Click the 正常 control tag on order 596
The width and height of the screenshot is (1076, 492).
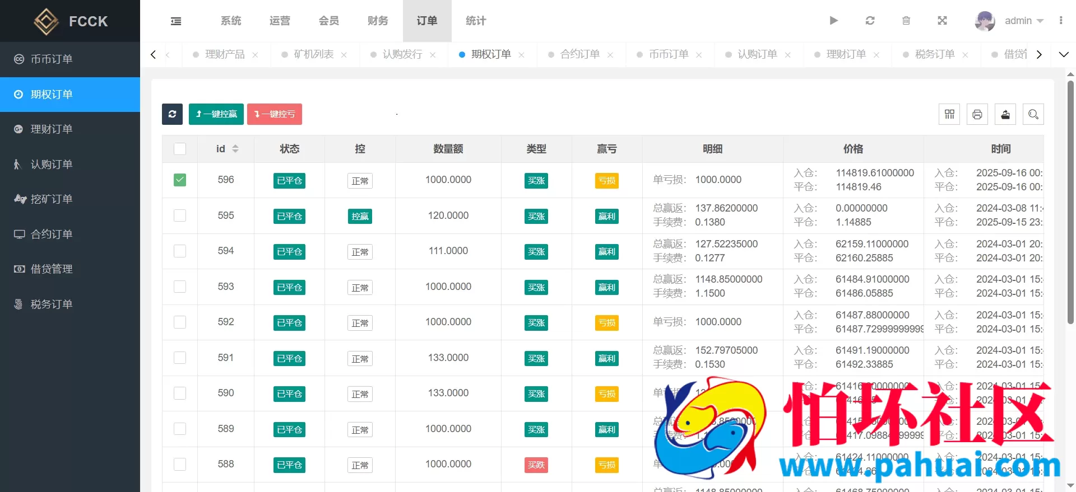tap(360, 181)
